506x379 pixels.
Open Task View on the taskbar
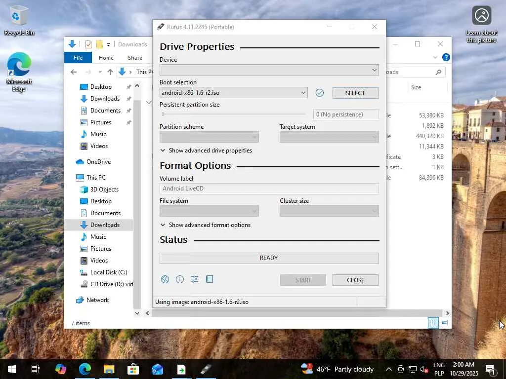pos(35,369)
